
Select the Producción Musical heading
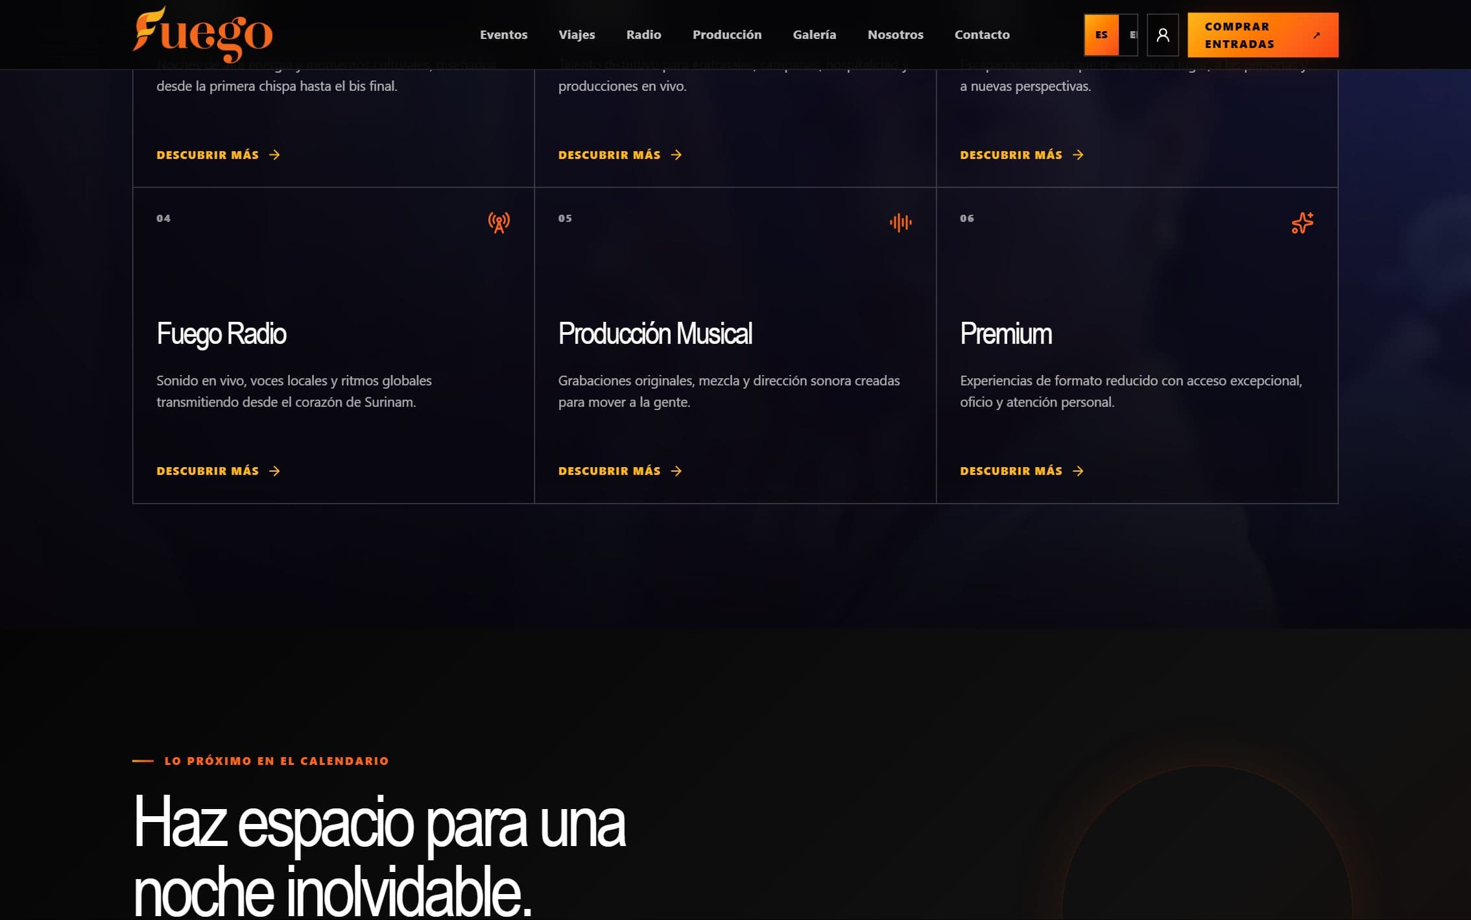click(x=655, y=334)
